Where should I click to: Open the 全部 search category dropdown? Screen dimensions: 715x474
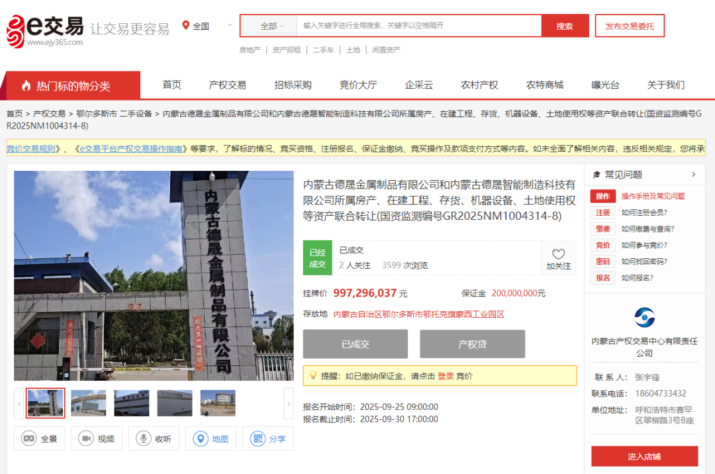272,26
